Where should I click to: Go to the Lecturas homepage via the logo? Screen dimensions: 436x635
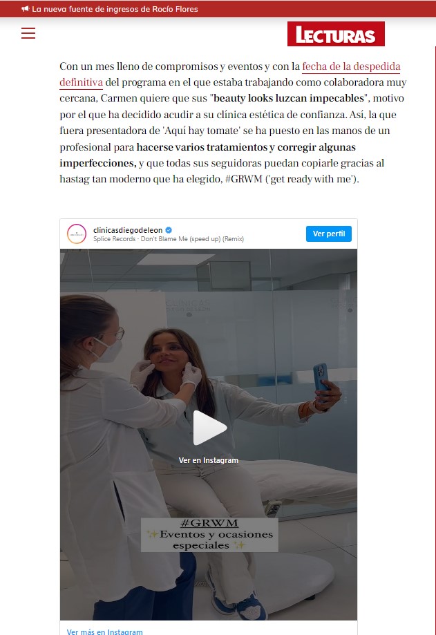tap(336, 34)
